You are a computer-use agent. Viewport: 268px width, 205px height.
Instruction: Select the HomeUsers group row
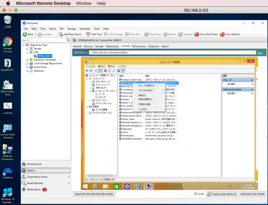(x=148, y=136)
